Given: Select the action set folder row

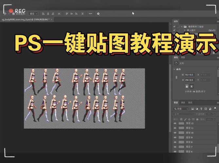Looking at the screenshot, I should [196, 26].
